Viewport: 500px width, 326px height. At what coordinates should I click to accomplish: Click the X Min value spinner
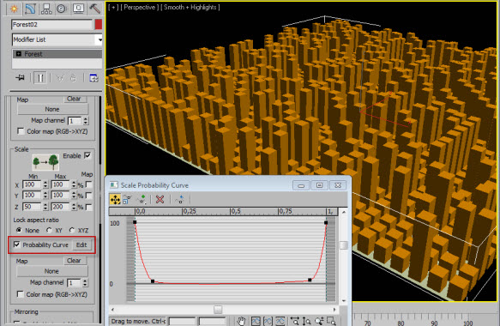pos(45,184)
